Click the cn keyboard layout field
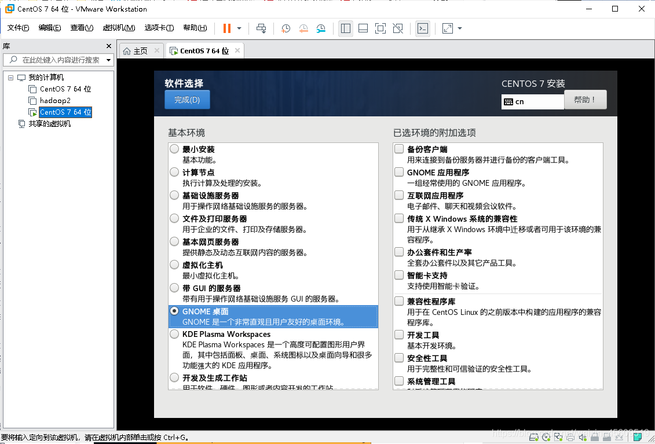Screen dimensions: 655x444 pos(533,101)
